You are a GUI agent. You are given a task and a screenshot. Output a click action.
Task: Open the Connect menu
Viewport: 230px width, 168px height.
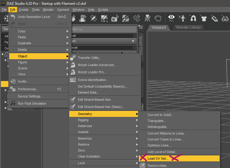pos(63,10)
